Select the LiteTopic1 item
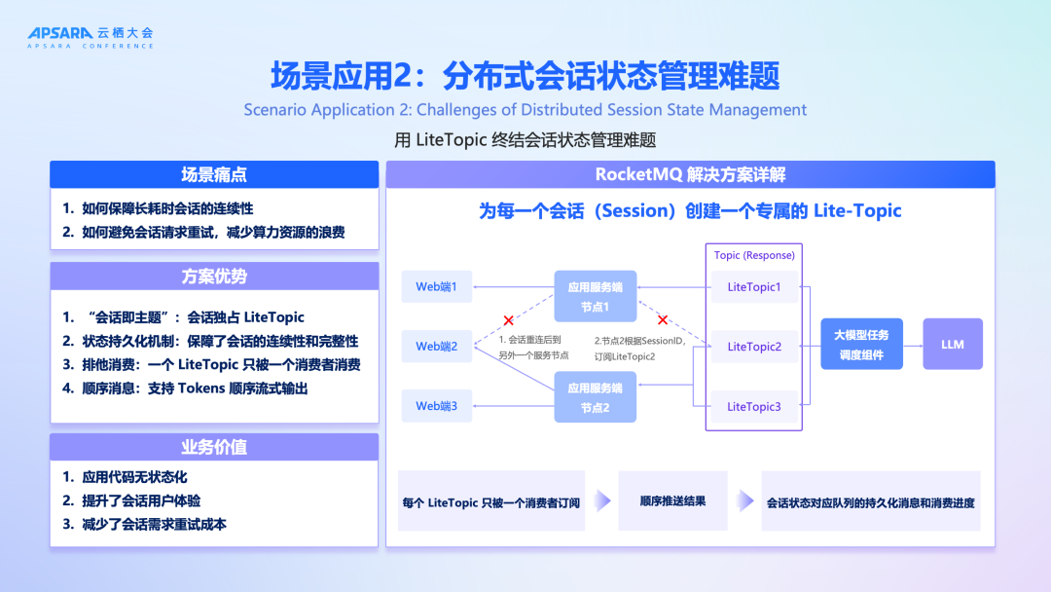Viewport: 1051px width, 592px height. [x=754, y=286]
